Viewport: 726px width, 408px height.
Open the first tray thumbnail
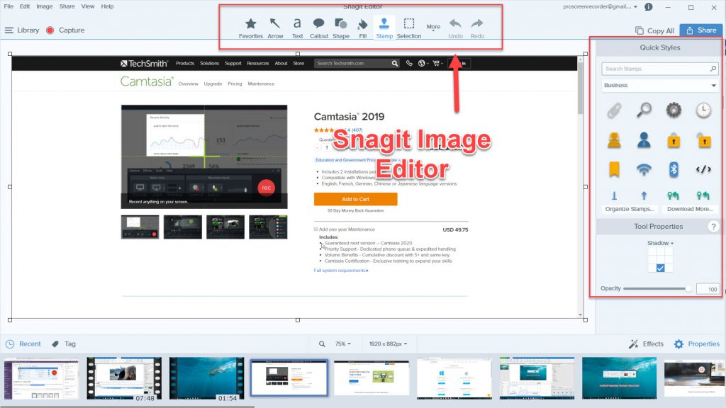(41, 378)
